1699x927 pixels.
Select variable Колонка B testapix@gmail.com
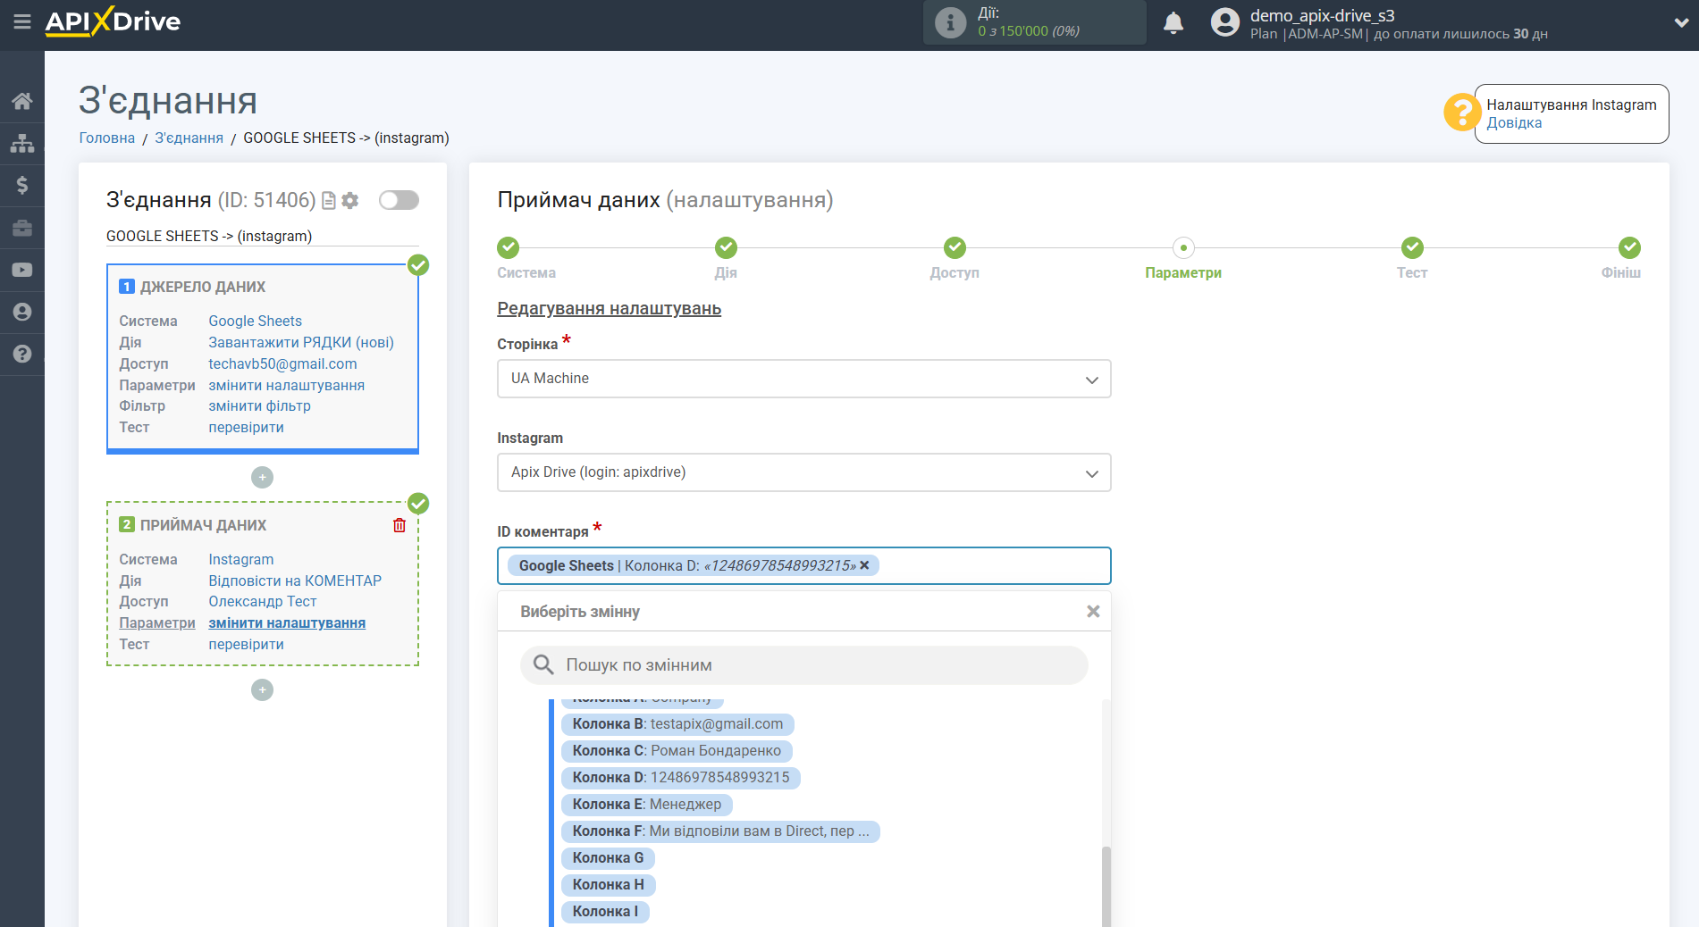click(677, 724)
